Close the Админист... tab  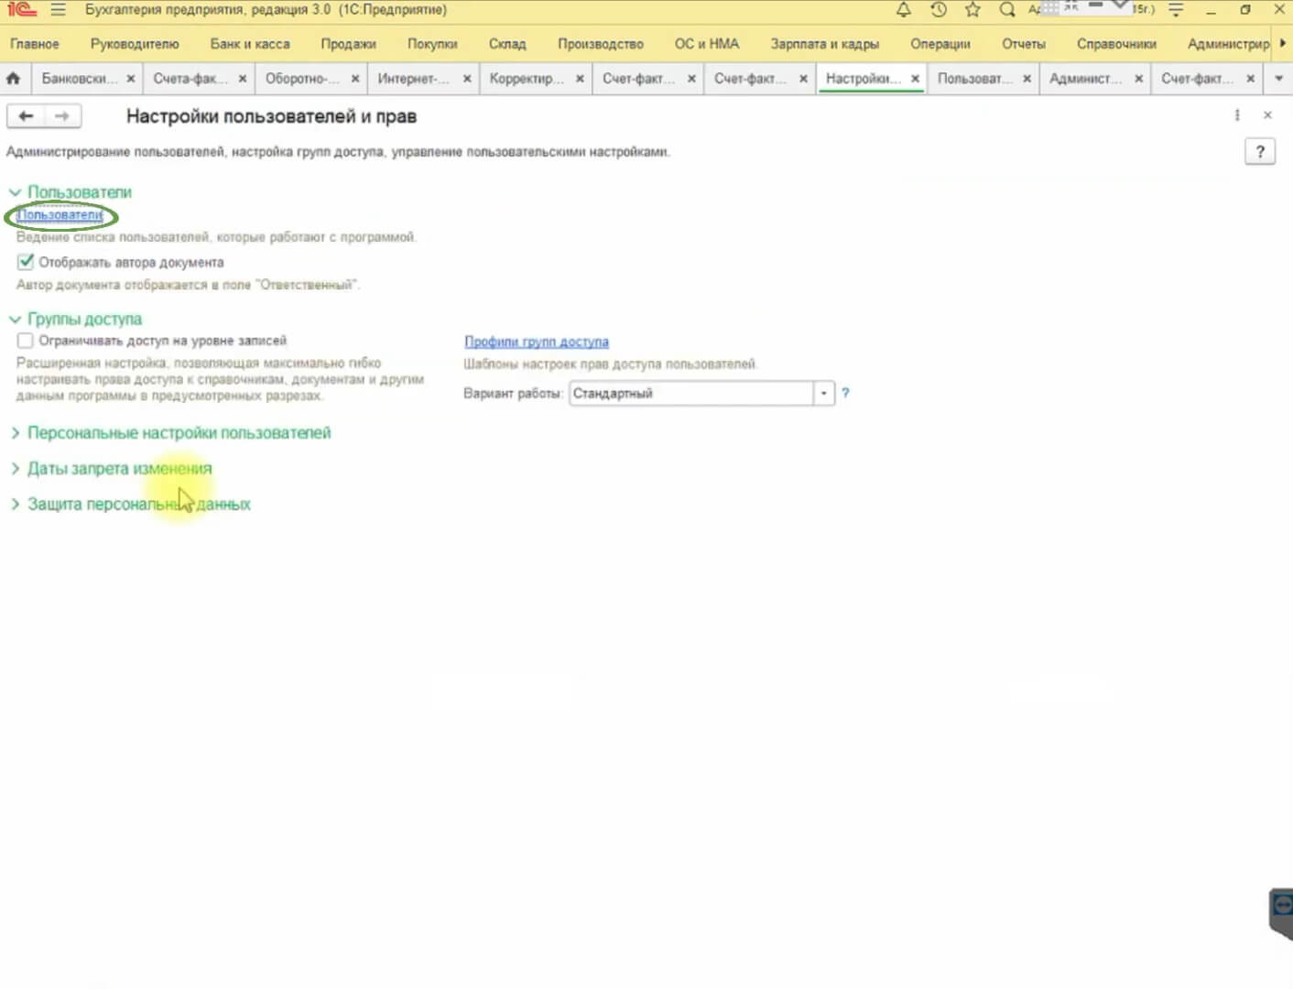[x=1138, y=79]
